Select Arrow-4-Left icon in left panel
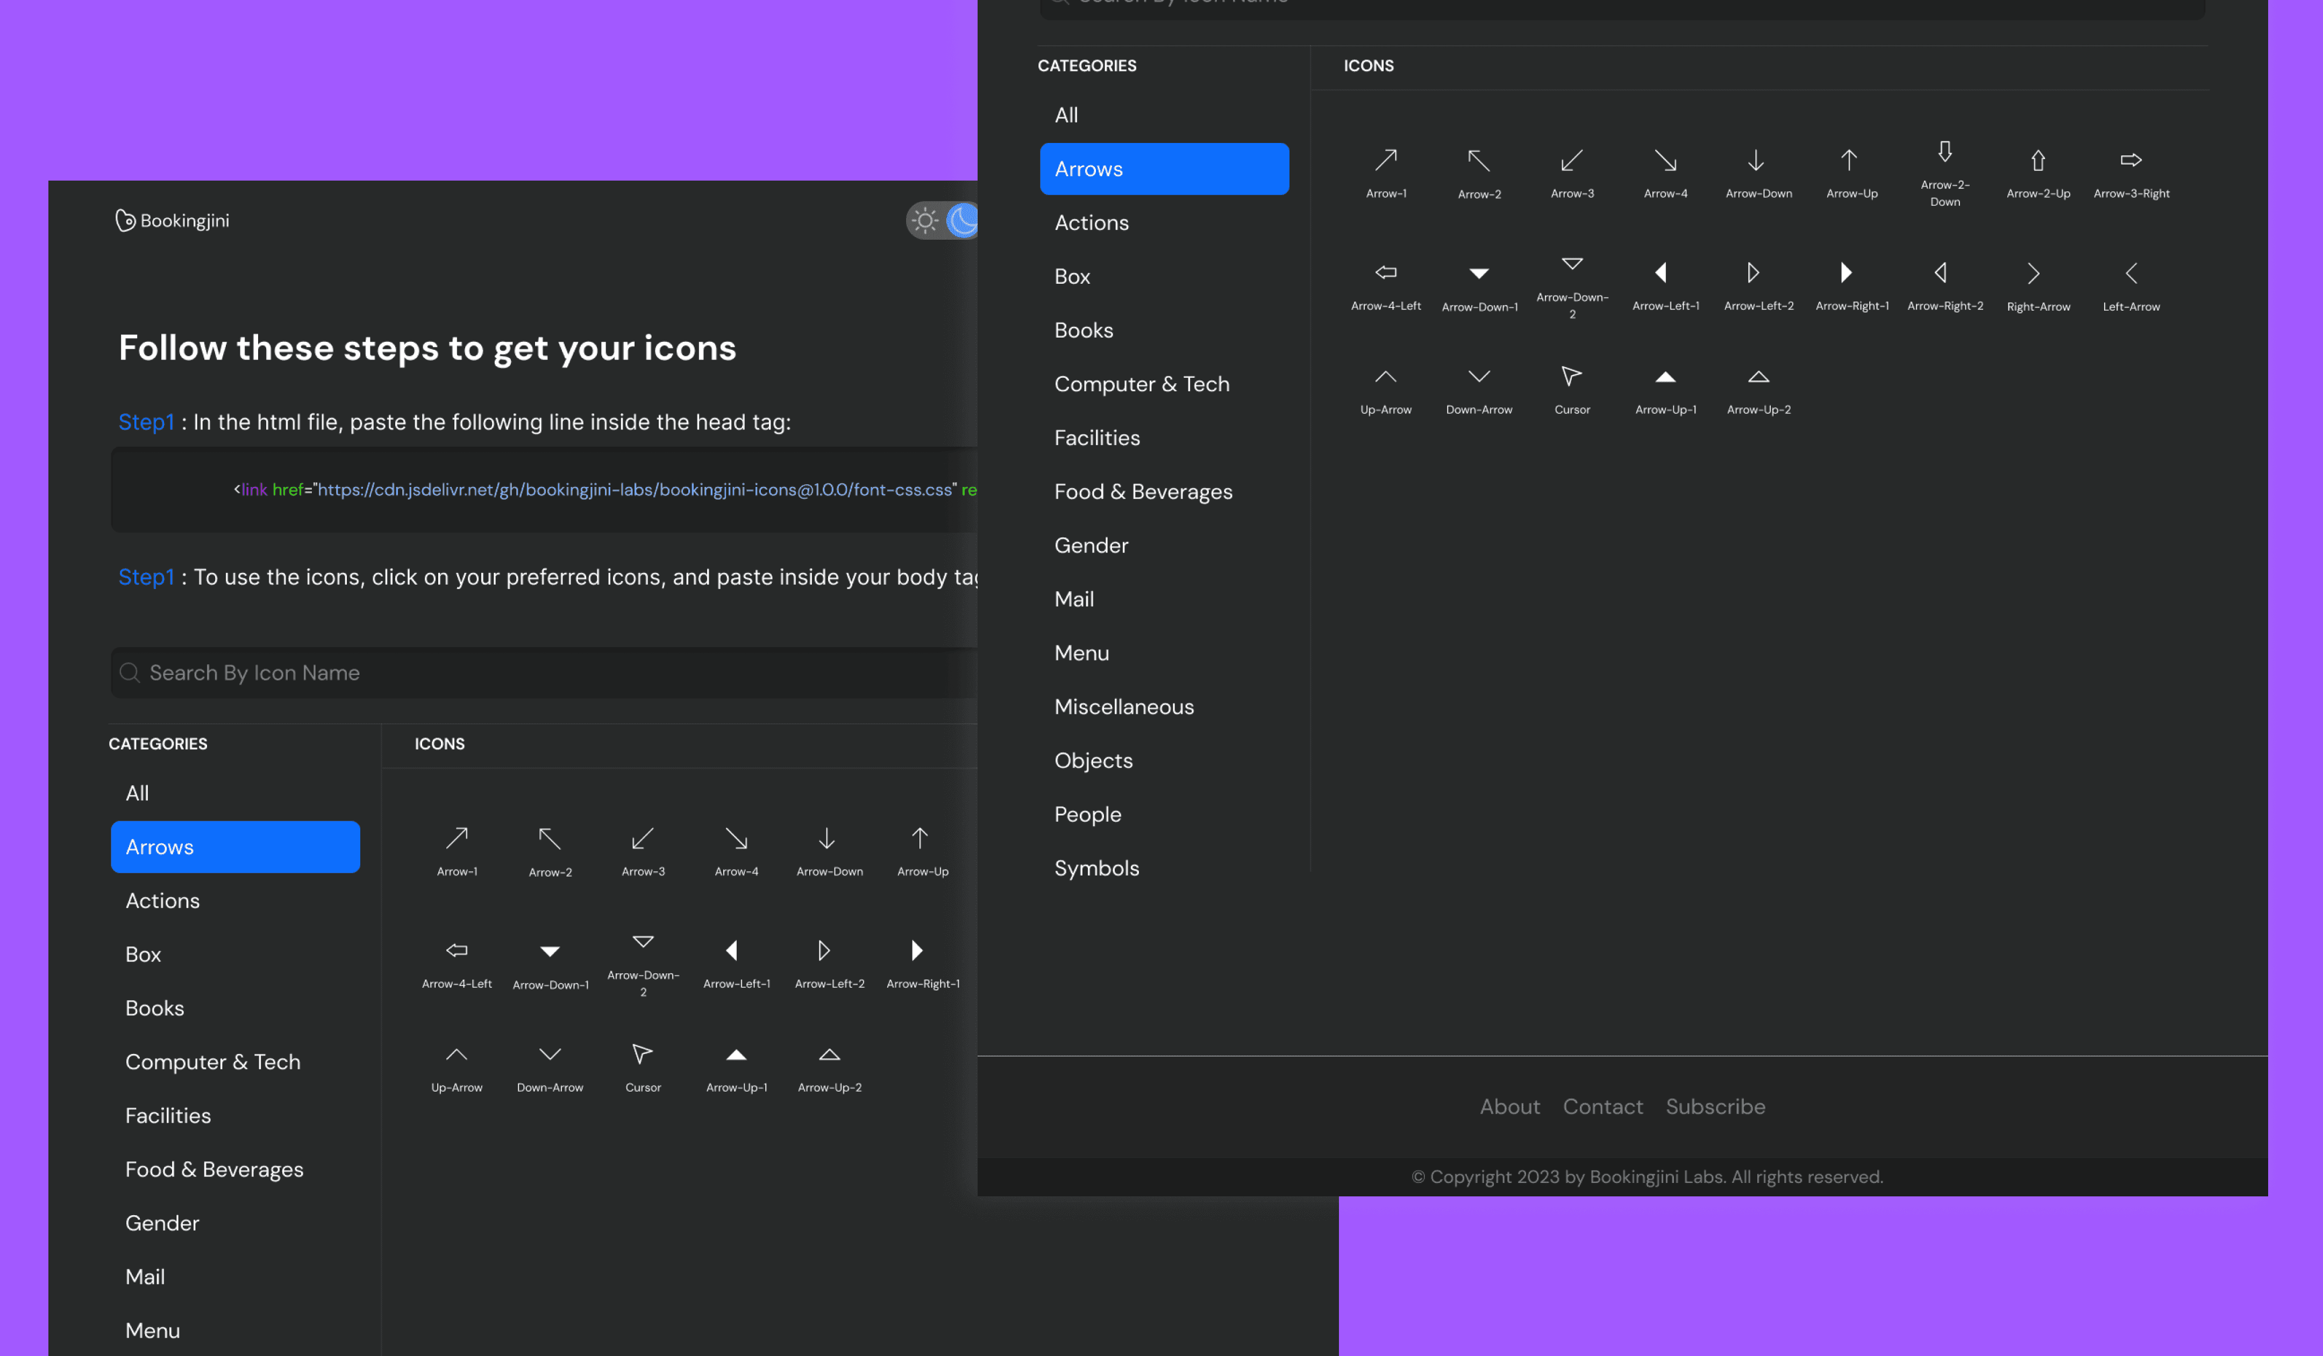The width and height of the screenshot is (2323, 1356). 457,951
